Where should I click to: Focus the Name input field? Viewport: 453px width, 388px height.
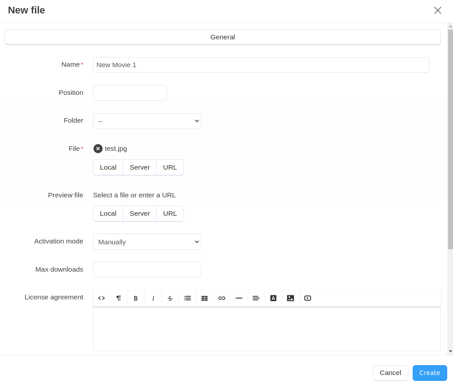click(x=261, y=65)
